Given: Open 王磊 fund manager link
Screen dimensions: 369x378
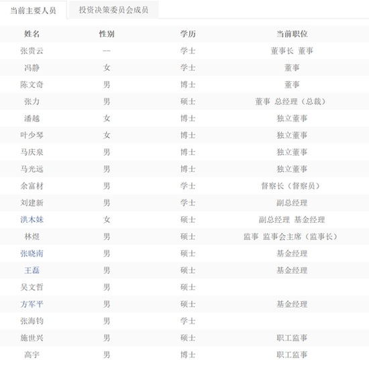Looking at the screenshot, I should tap(32, 271).
